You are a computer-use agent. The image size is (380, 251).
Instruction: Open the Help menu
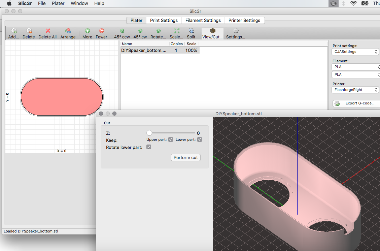pyautogui.click(x=99, y=3)
